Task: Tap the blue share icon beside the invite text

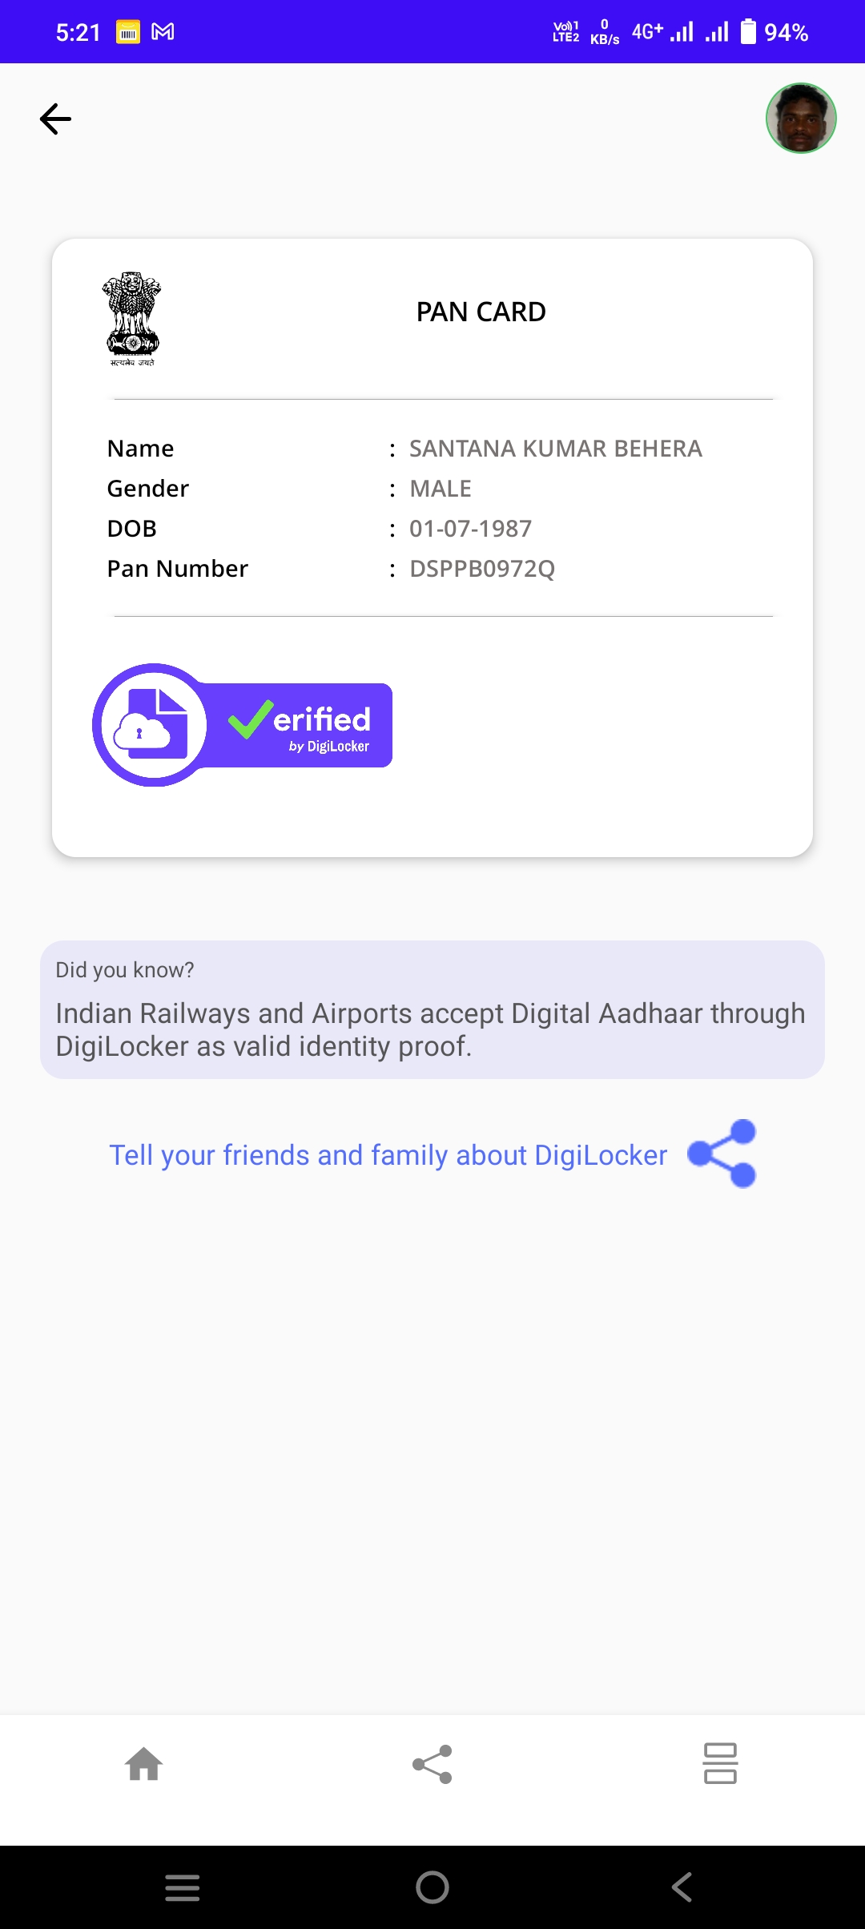Action: [x=722, y=1154]
